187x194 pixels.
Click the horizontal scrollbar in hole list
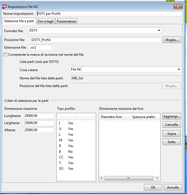click(128, 178)
